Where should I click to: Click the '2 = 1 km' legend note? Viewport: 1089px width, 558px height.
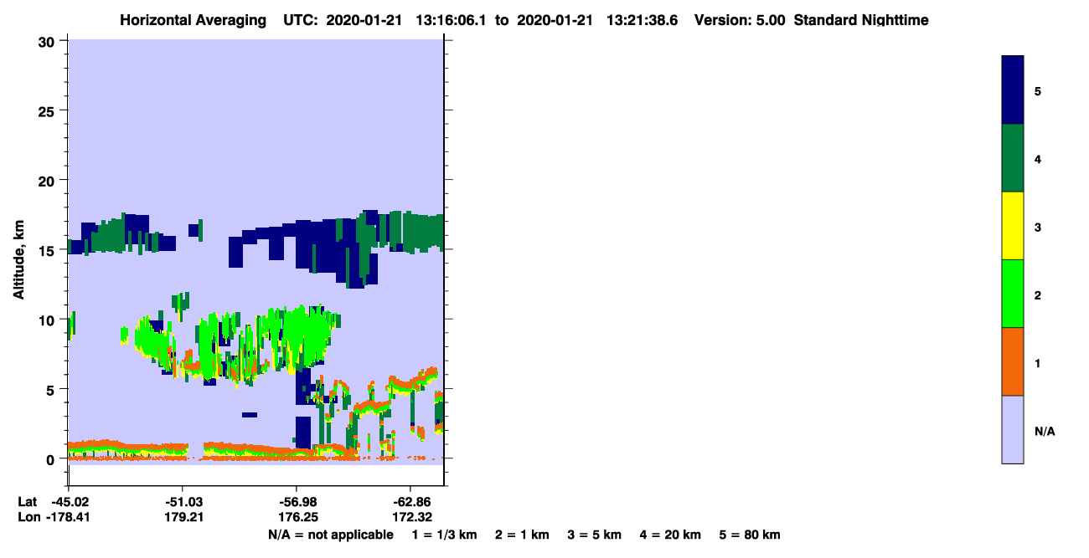point(522,535)
